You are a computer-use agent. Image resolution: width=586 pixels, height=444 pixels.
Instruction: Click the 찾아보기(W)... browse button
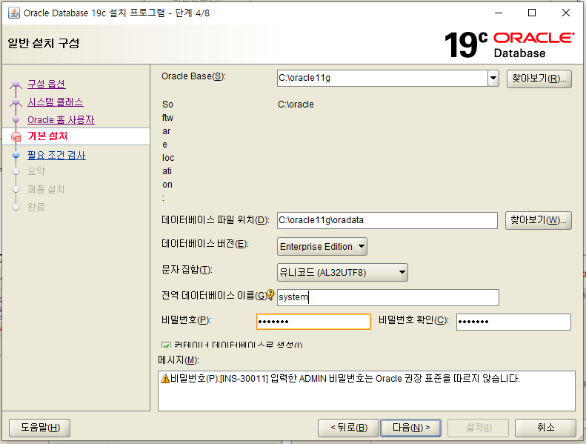pyautogui.click(x=539, y=220)
